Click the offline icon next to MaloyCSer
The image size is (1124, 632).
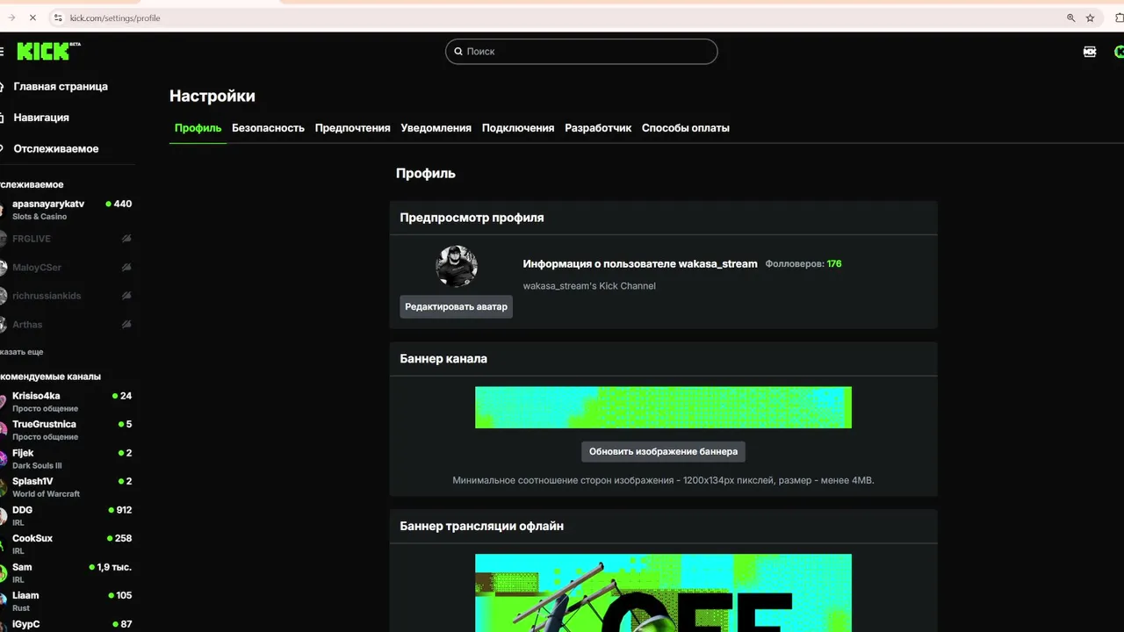click(126, 267)
